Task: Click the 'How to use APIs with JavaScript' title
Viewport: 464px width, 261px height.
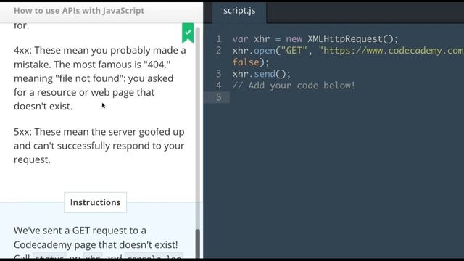Action: 79,11
